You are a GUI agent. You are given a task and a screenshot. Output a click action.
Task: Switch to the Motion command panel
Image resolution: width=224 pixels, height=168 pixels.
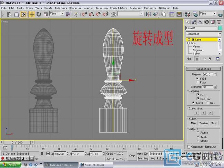pos(206,22)
